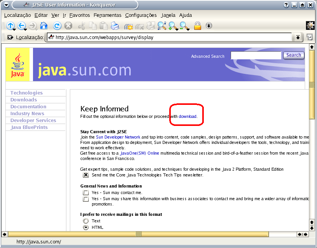Open the Sun Developer Network link
This screenshot has height=248, width=317.
pos(118,137)
